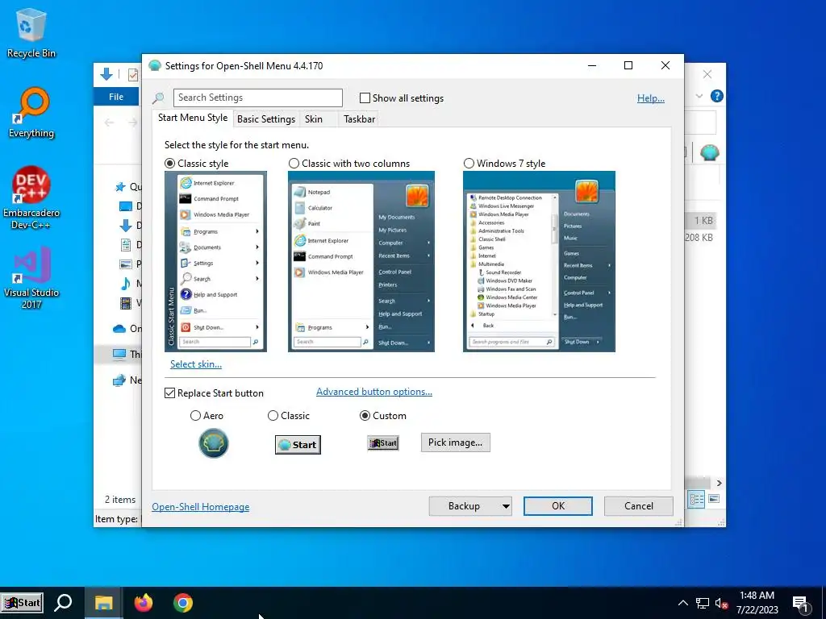This screenshot has height=619, width=826.
Task: Switch to the Taskbar tab
Action: (x=359, y=119)
